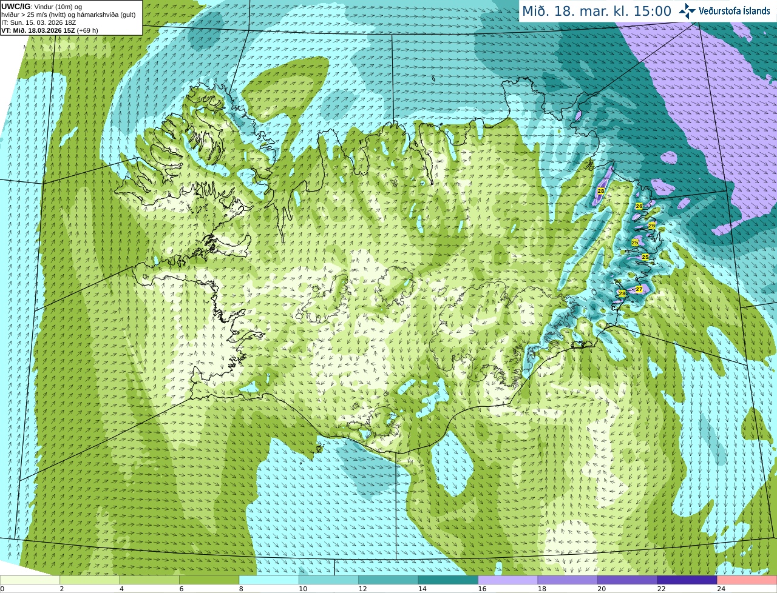Click the legend tick label 24
This screenshot has width=777, height=593.
[x=721, y=589]
